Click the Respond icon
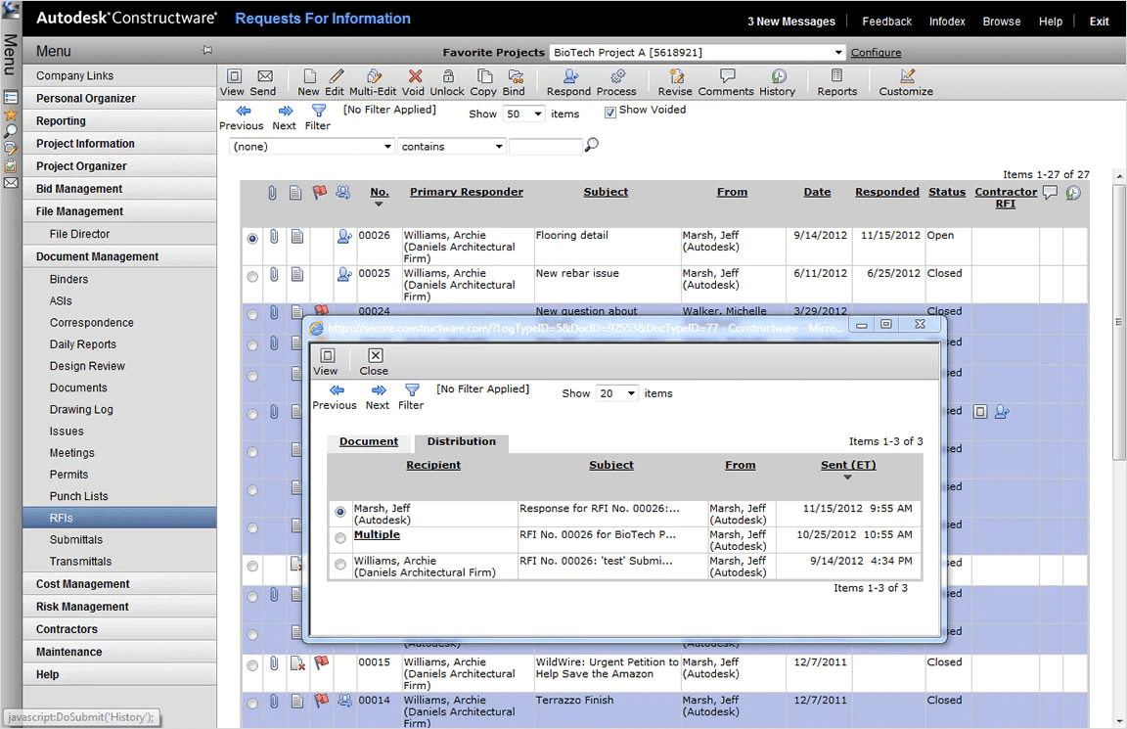Viewport: 1127px width, 729px height. click(x=570, y=76)
